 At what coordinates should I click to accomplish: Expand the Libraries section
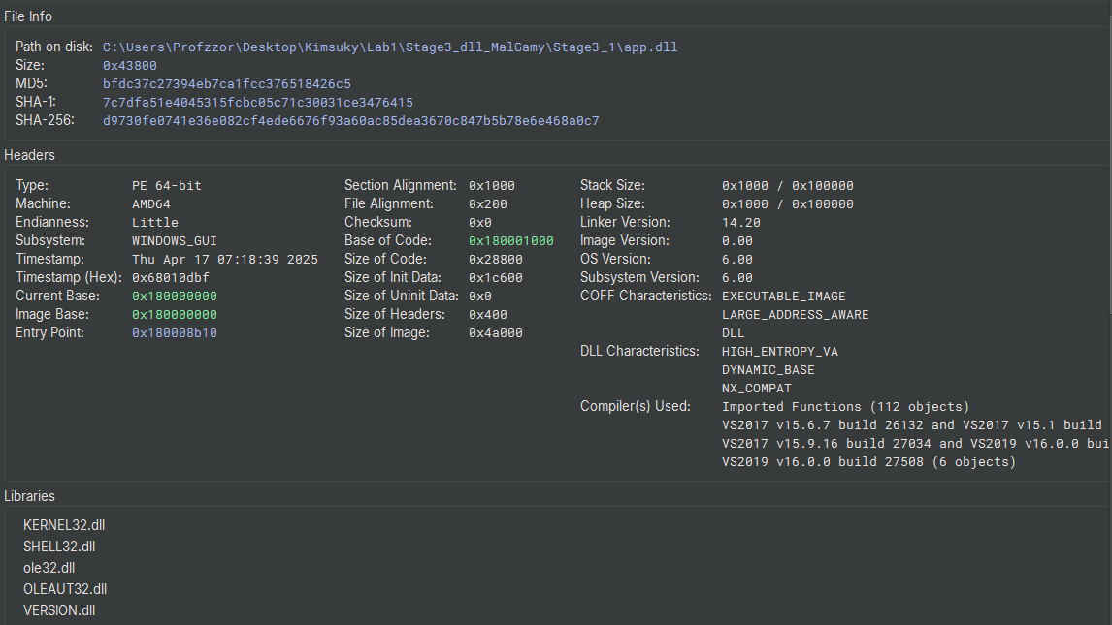31,495
